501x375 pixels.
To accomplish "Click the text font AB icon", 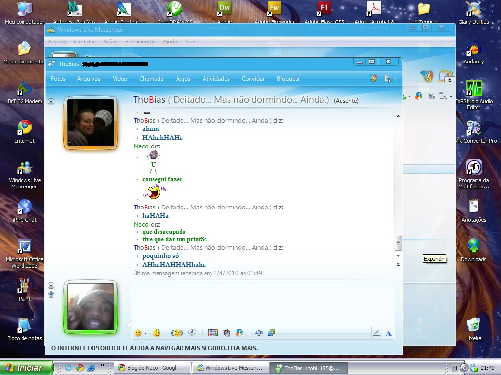I will (x=258, y=333).
